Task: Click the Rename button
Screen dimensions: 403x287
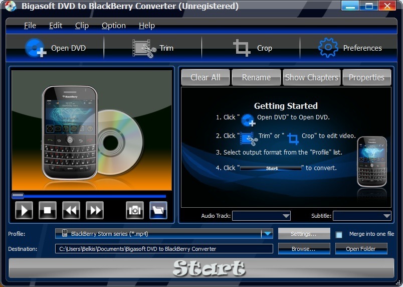Action: [256, 77]
